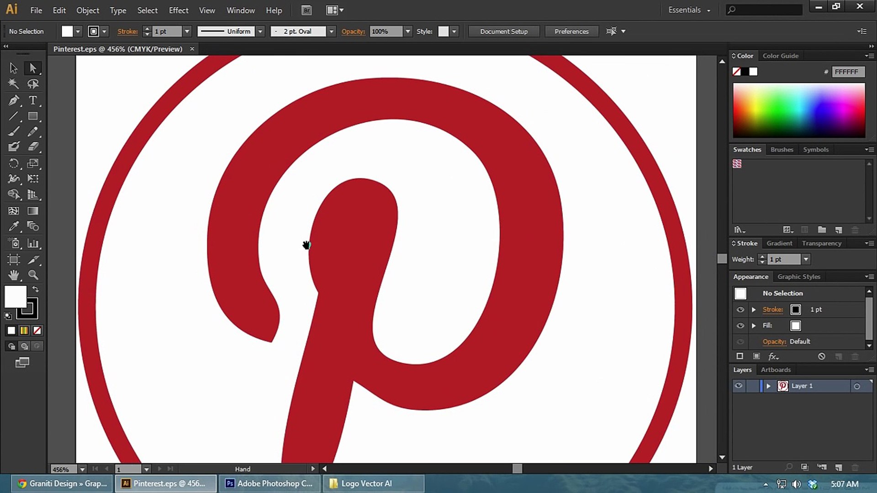The image size is (877, 493).
Task: Open the zoom level dropdown at 456%
Action: (82, 469)
